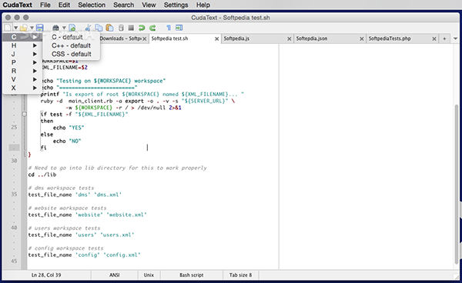
Task: Click line number 40 in the gutter
Action: (14, 228)
